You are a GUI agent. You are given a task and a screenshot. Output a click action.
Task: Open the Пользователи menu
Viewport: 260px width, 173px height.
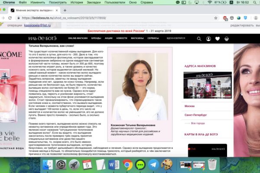(115, 2)
